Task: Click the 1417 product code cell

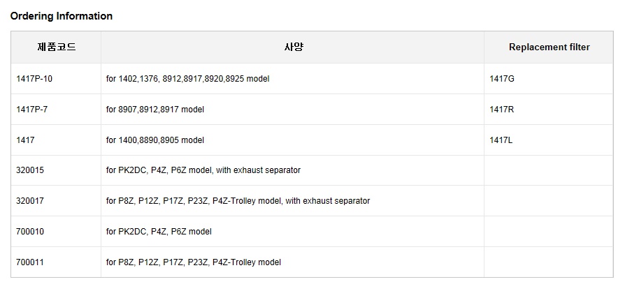Action: point(25,140)
